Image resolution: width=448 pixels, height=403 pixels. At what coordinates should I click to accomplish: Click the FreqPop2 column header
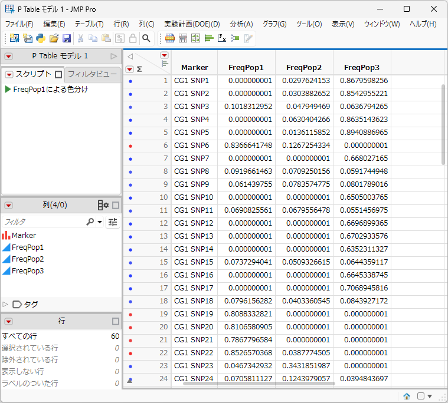pos(304,68)
